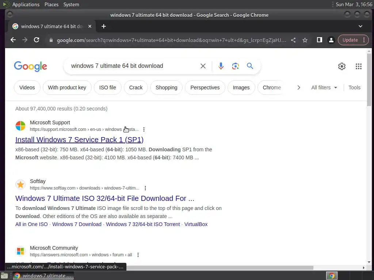Open the Chrome profile avatar menu
The width and height of the screenshot is (374, 280).
pos(331,40)
